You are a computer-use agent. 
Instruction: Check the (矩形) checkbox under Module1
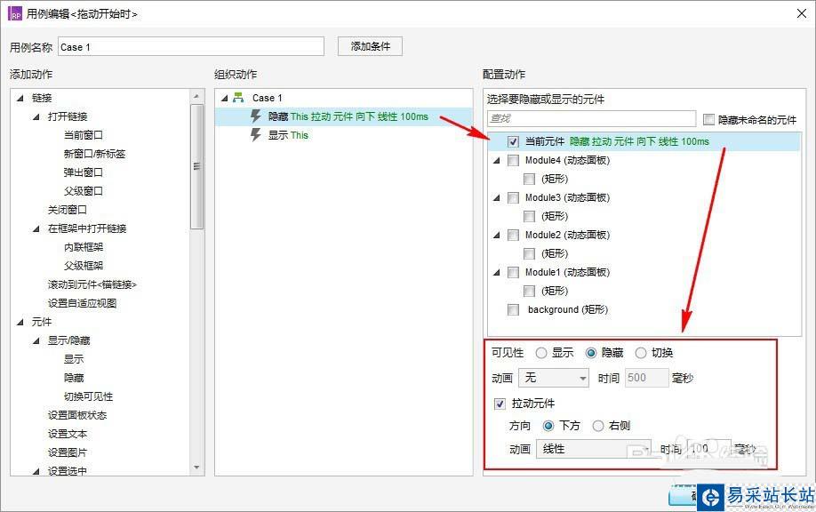coord(529,291)
